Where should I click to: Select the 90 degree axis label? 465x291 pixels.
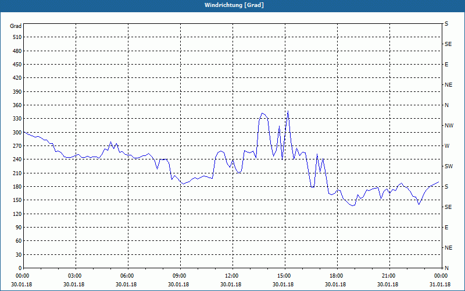click(x=19, y=228)
